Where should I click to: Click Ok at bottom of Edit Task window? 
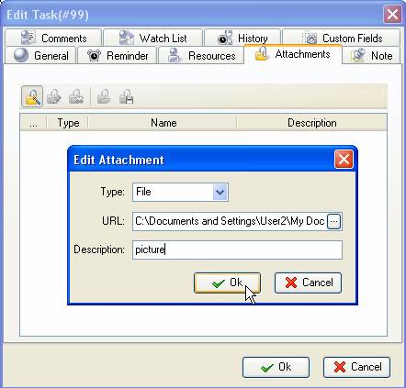(276, 367)
